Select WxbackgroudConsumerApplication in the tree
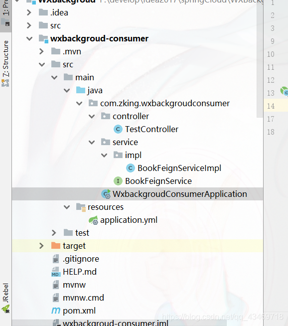 [x=180, y=194]
